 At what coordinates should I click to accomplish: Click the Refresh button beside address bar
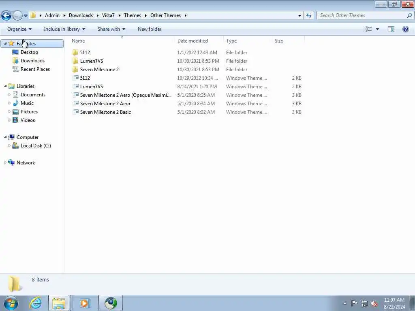coord(309,16)
